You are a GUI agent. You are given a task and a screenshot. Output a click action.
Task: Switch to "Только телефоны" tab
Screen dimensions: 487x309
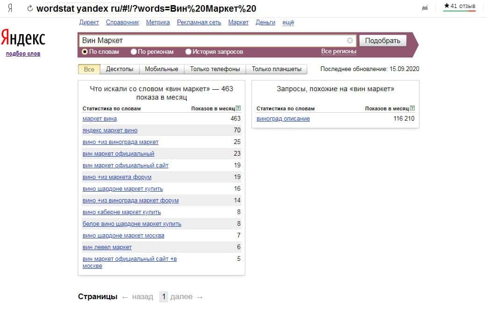click(x=215, y=69)
